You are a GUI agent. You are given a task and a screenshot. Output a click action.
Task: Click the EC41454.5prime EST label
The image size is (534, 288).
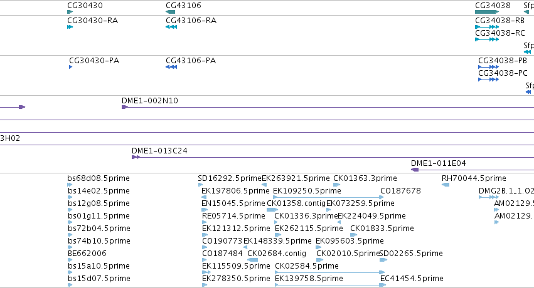[x=412, y=279]
